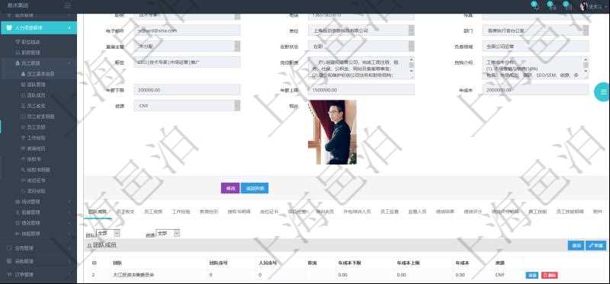Switch to the 工作经验 tab
This screenshot has height=284, width=610.
point(181,212)
